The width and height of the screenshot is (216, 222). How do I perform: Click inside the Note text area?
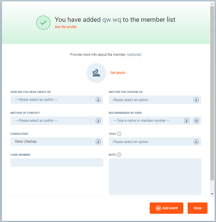click(155, 176)
